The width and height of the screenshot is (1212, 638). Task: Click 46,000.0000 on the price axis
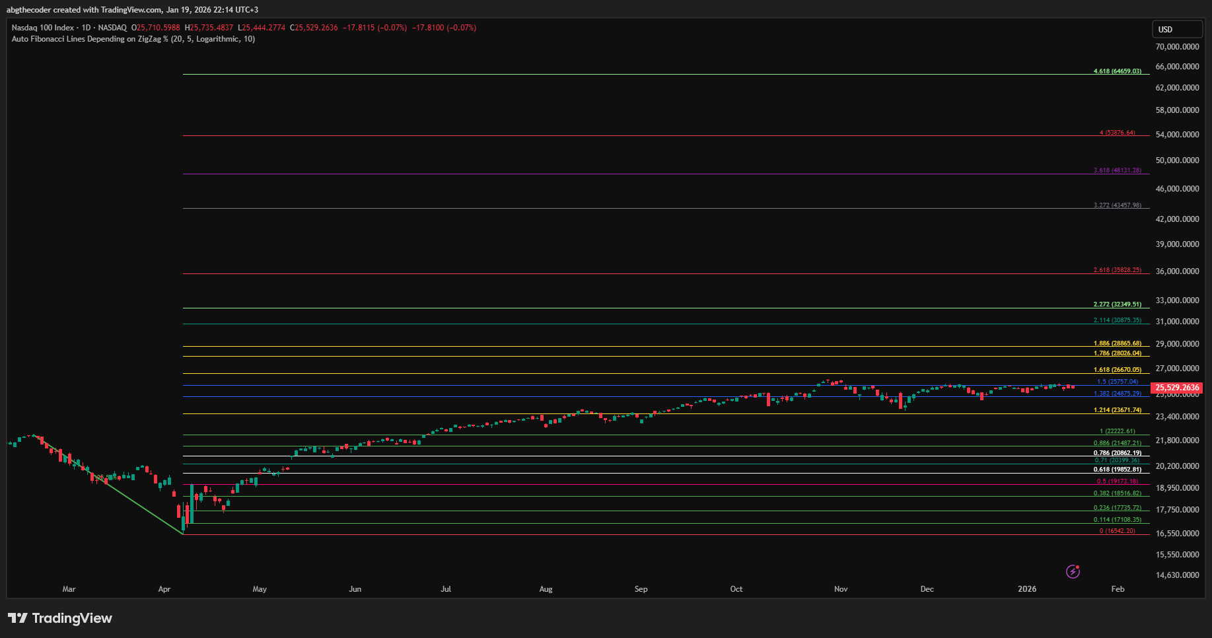(x=1177, y=189)
